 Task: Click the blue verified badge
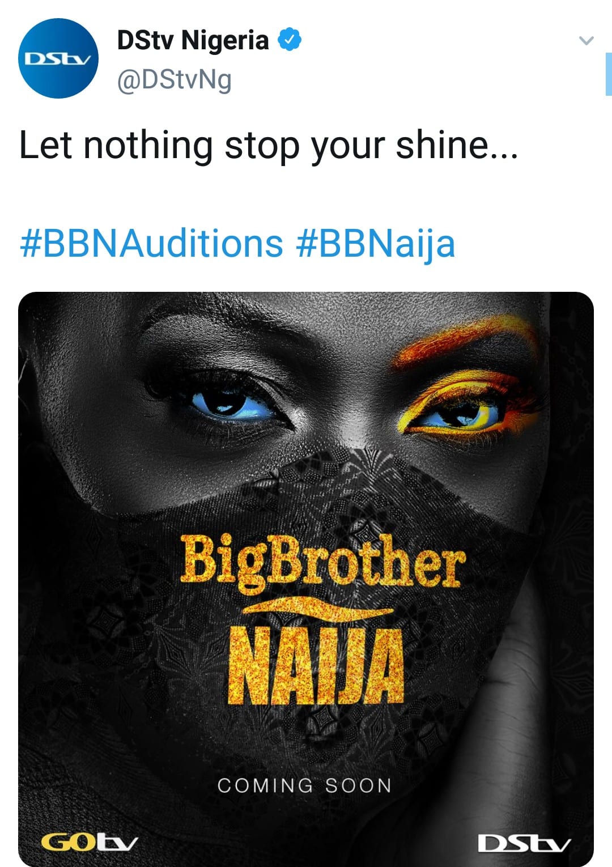(x=290, y=40)
